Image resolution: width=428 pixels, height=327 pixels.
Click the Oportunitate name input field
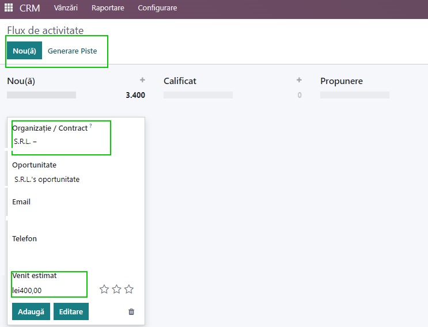coord(76,180)
